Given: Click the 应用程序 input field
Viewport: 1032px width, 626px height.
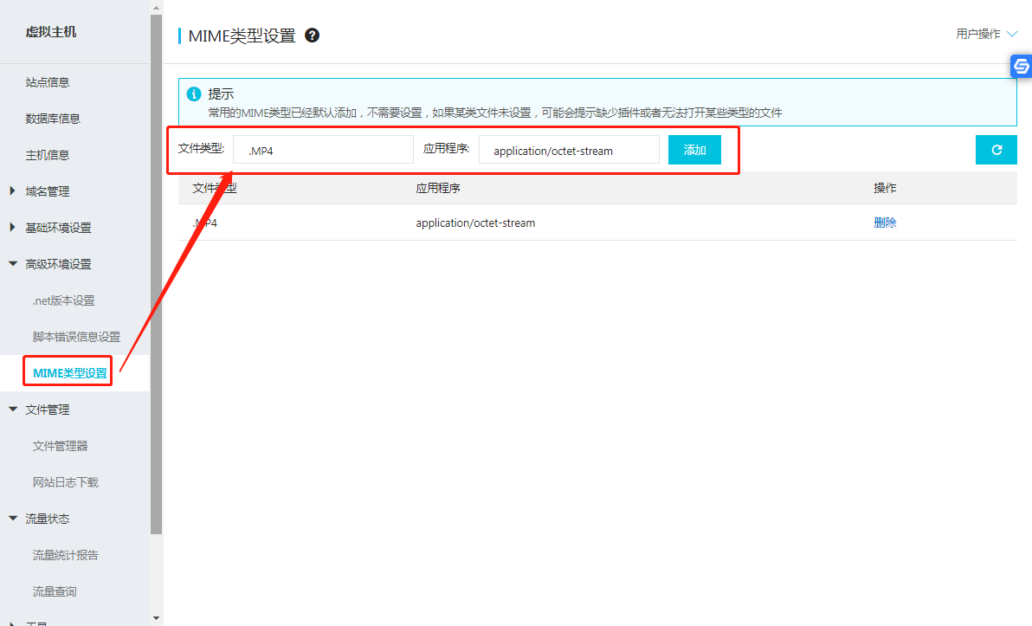Looking at the screenshot, I should point(569,150).
